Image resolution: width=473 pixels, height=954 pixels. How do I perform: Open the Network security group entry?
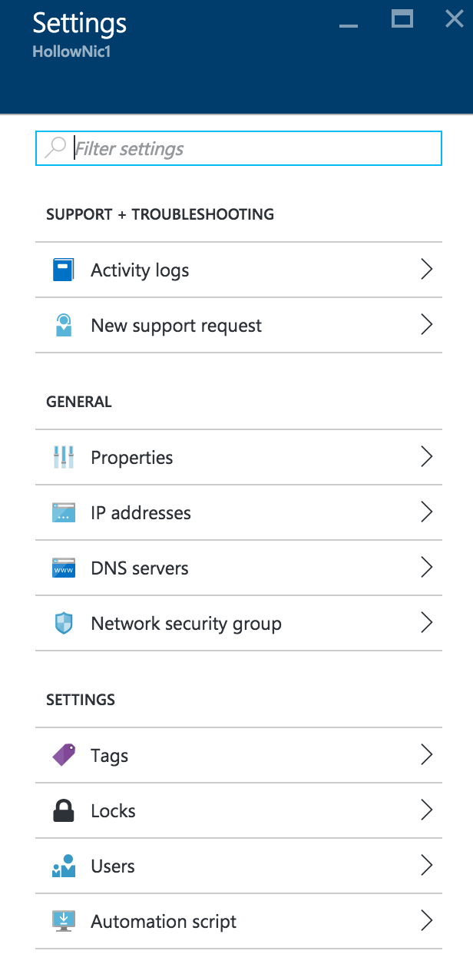(x=186, y=624)
